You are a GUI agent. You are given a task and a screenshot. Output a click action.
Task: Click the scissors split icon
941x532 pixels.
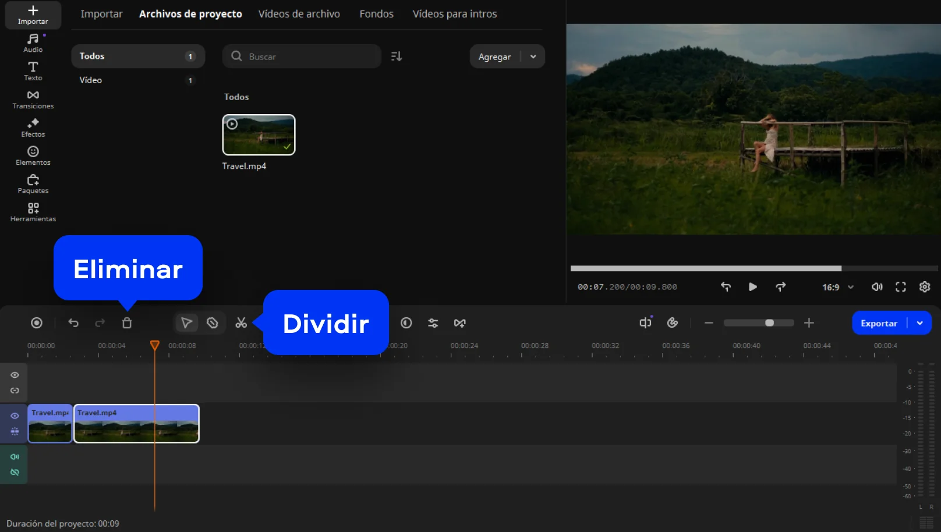coord(241,323)
